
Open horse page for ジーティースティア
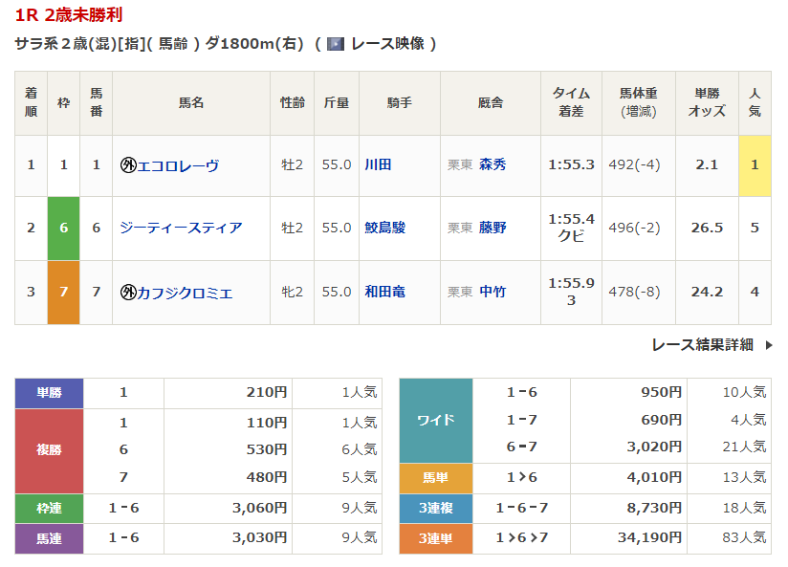(x=181, y=228)
